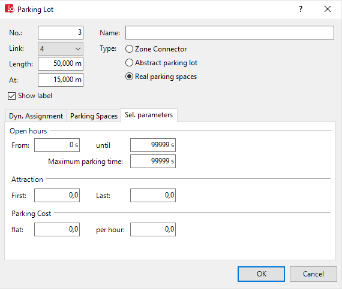Close the Parking Lot dialog

coord(328,9)
